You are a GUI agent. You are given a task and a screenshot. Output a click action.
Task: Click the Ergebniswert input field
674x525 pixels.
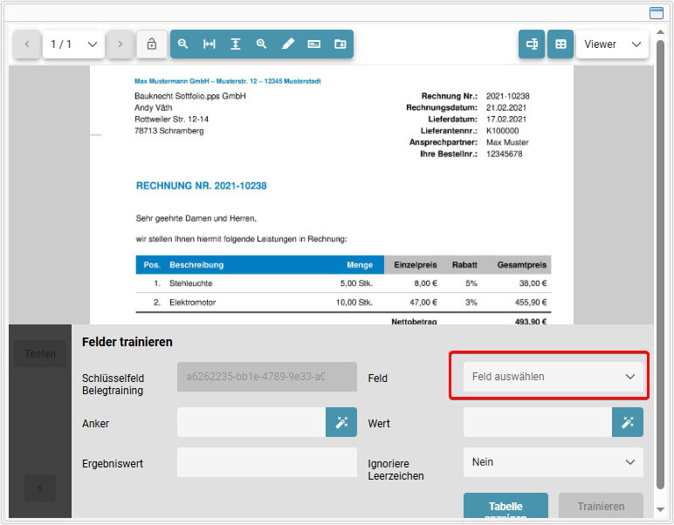coord(267,462)
